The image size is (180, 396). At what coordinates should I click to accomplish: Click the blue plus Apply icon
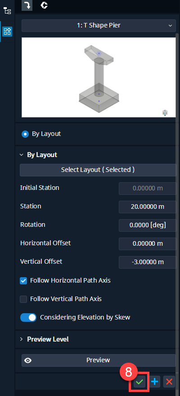pos(154,382)
